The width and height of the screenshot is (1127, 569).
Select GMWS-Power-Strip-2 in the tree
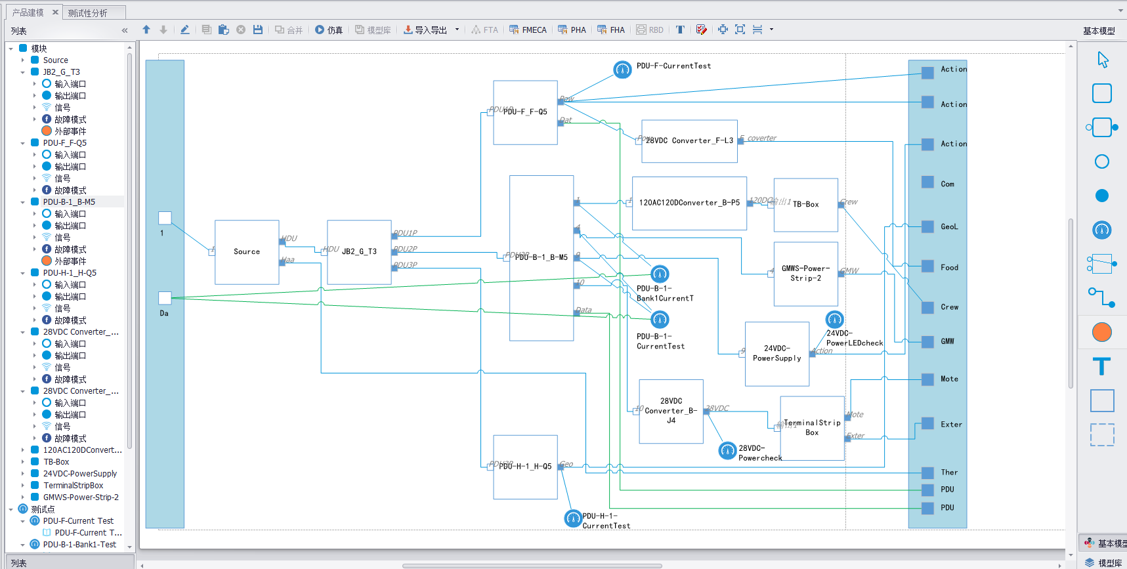pyautogui.click(x=81, y=497)
